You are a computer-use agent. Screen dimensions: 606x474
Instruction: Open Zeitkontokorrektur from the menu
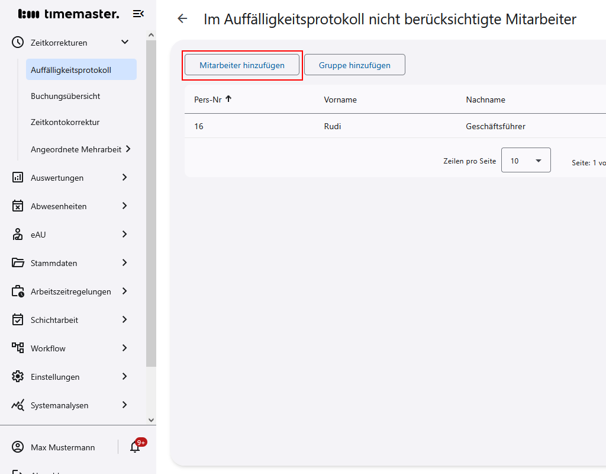tap(64, 122)
